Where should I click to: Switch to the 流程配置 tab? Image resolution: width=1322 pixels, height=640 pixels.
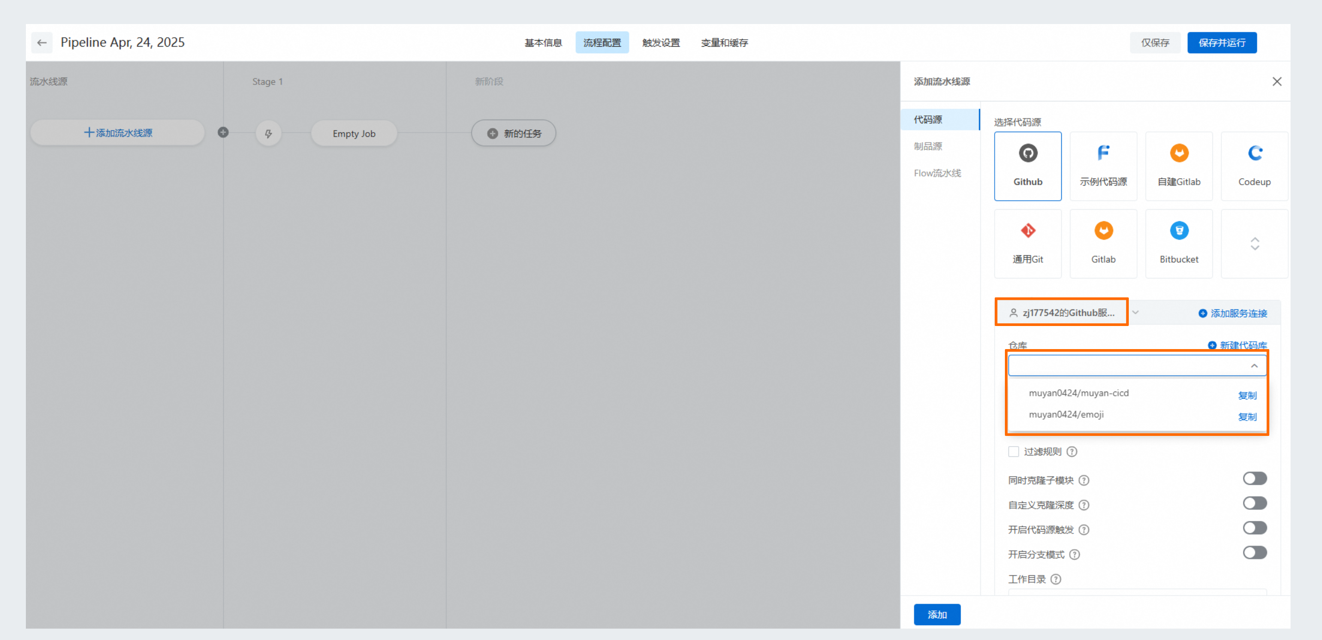coord(602,42)
